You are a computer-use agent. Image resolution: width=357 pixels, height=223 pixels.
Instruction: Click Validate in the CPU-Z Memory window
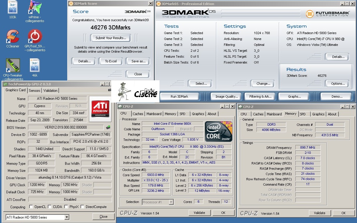pyautogui.click(x=320, y=213)
